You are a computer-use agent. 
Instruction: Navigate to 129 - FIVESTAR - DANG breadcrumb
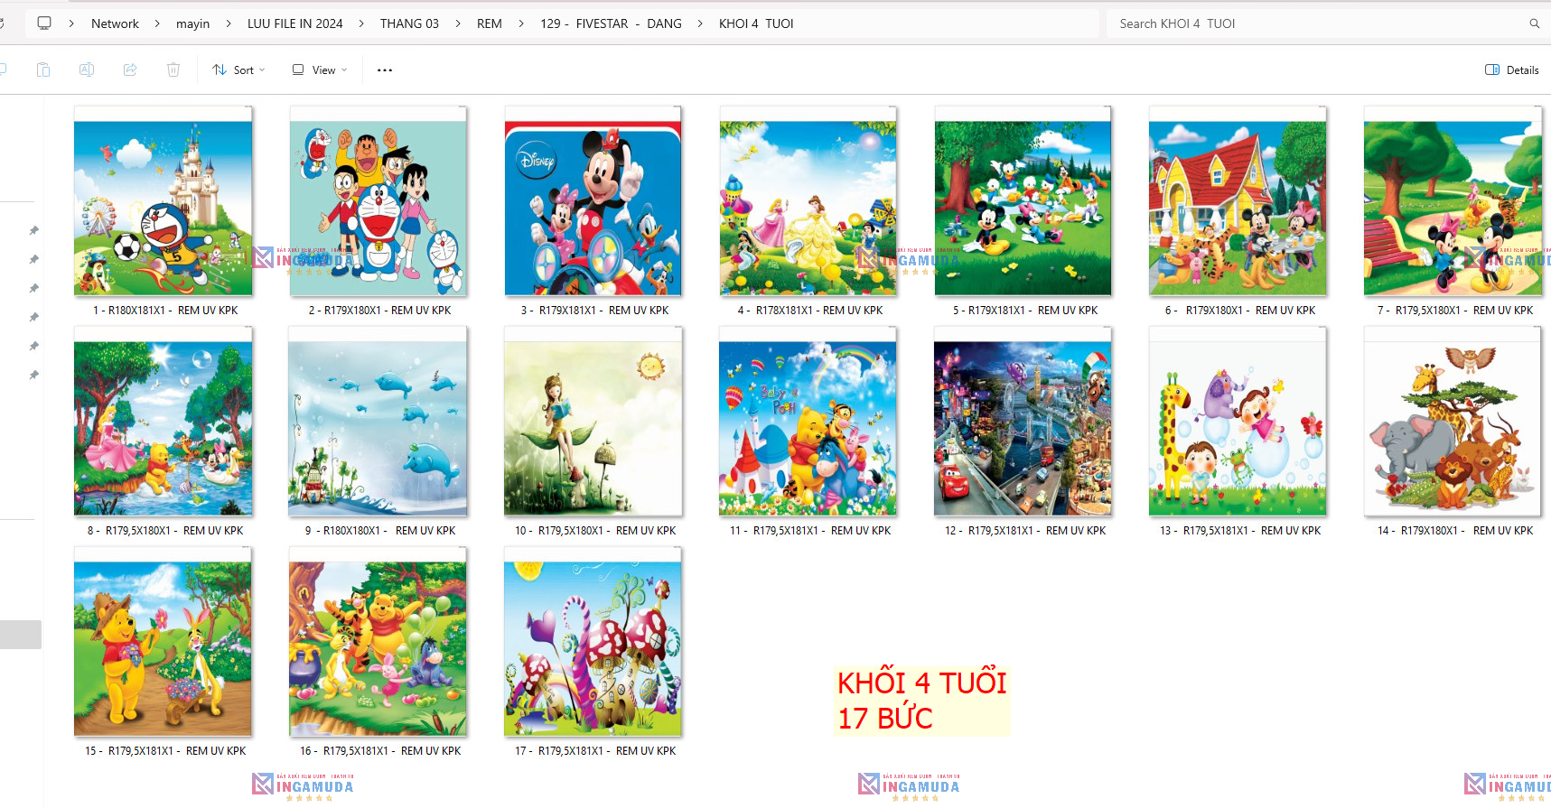611,23
